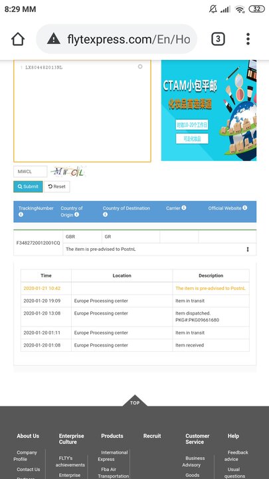Tap the muted notifications bell icon

(213, 9)
